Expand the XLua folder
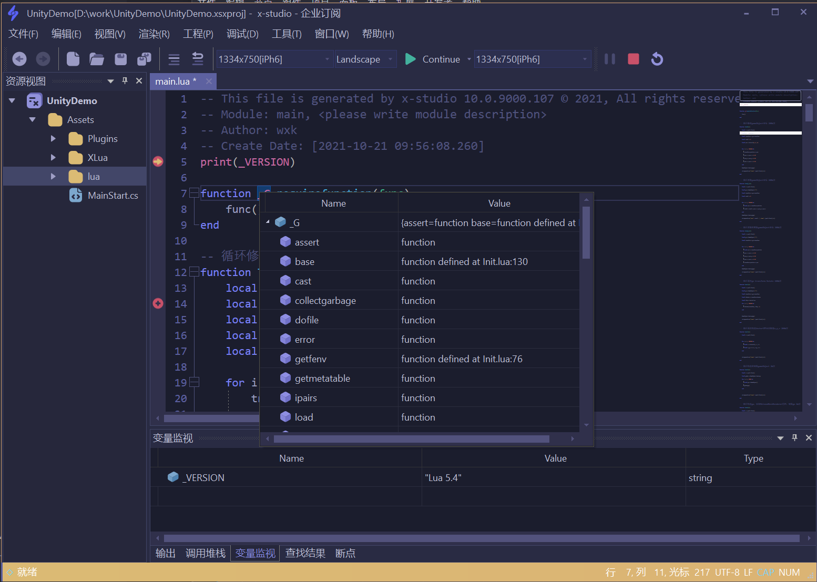Viewport: 817px width, 582px height. [53, 157]
